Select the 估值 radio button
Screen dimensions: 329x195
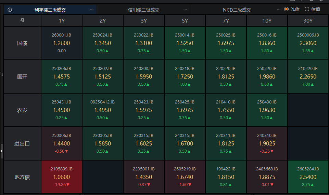click(x=307, y=9)
